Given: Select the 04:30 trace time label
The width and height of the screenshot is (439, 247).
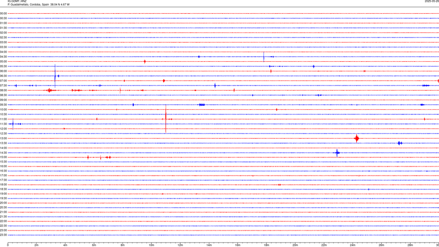Looking at the screenshot, I should tap(3, 57).
